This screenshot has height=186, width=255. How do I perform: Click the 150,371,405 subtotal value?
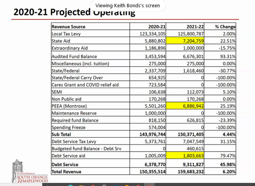coord(191,134)
